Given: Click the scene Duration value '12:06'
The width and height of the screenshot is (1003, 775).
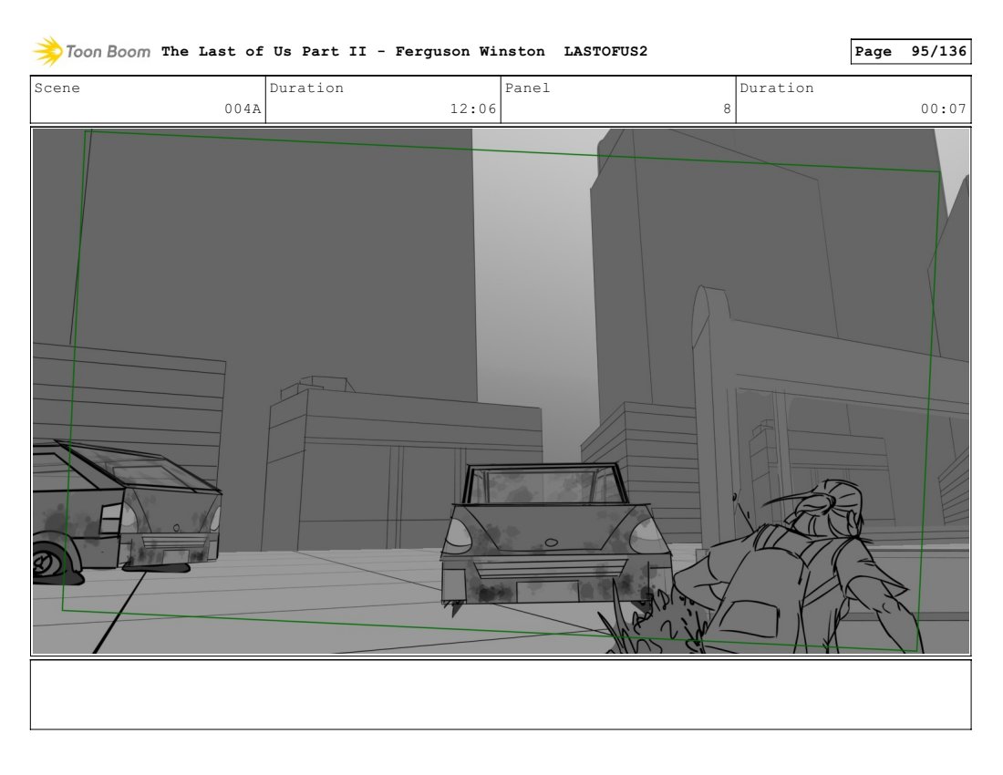Looking at the screenshot, I should coord(472,108).
